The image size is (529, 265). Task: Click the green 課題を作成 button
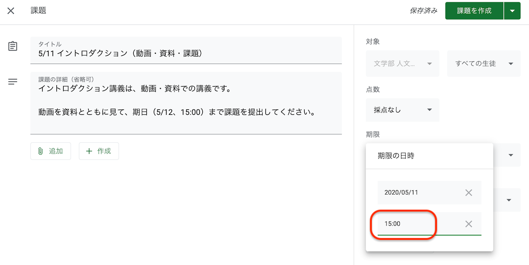[474, 11]
